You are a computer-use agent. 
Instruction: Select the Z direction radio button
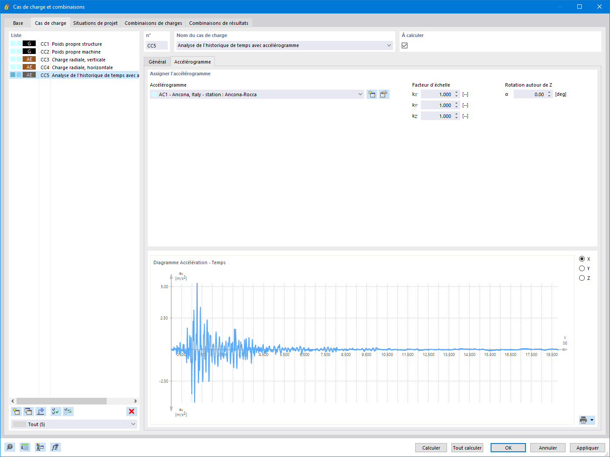tap(582, 278)
